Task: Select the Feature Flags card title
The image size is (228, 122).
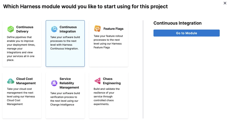Action: tap(113, 29)
